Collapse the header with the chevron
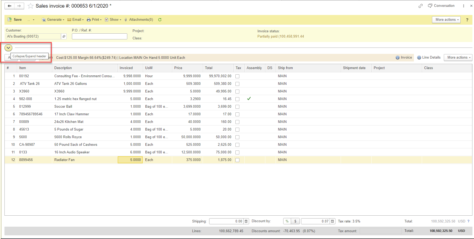The image size is (474, 239). point(8,48)
